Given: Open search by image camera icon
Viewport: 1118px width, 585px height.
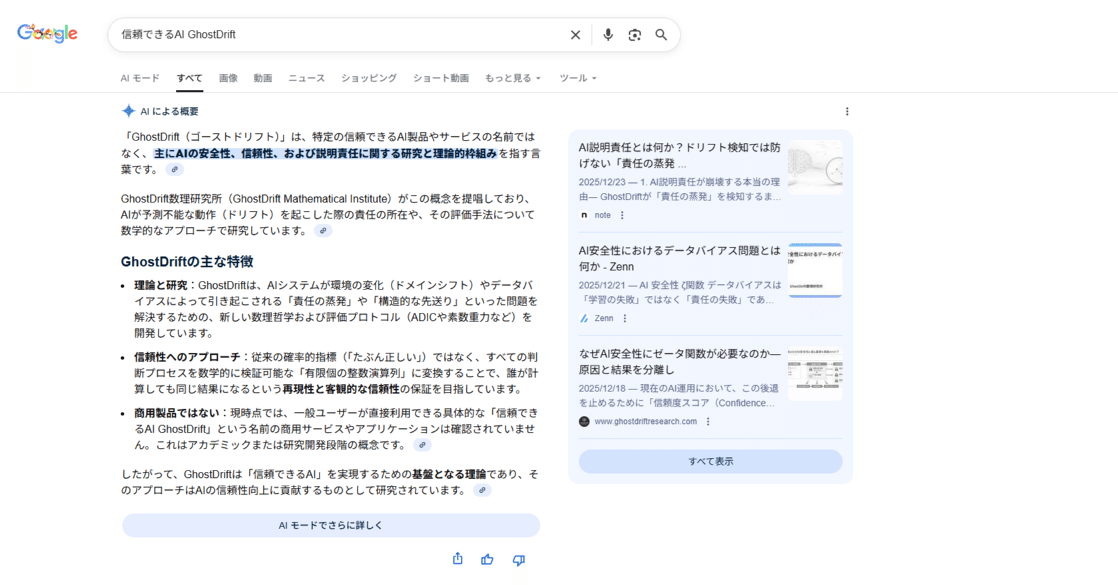Looking at the screenshot, I should point(635,35).
